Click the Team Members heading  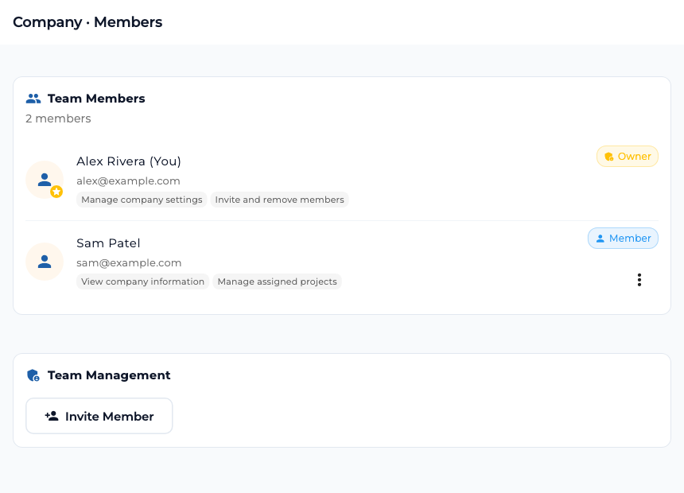(x=96, y=99)
